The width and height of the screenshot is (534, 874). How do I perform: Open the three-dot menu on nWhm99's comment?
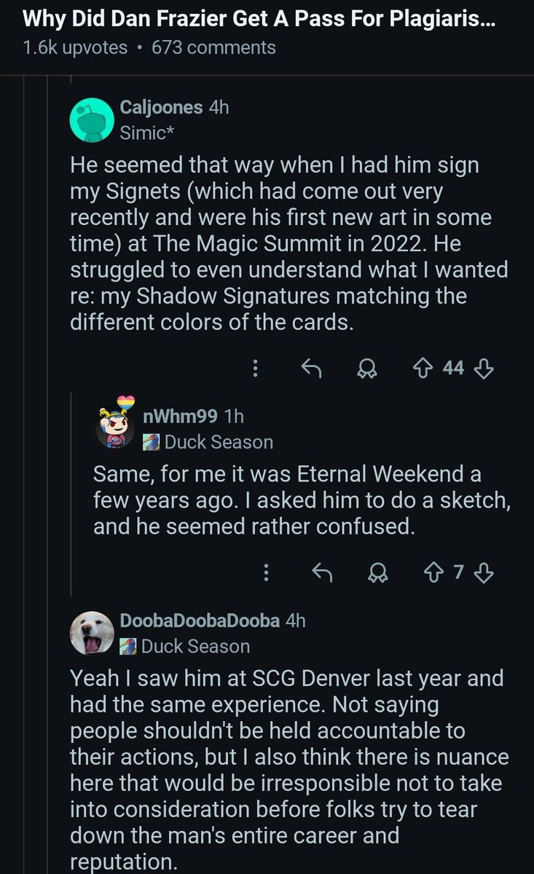click(265, 574)
